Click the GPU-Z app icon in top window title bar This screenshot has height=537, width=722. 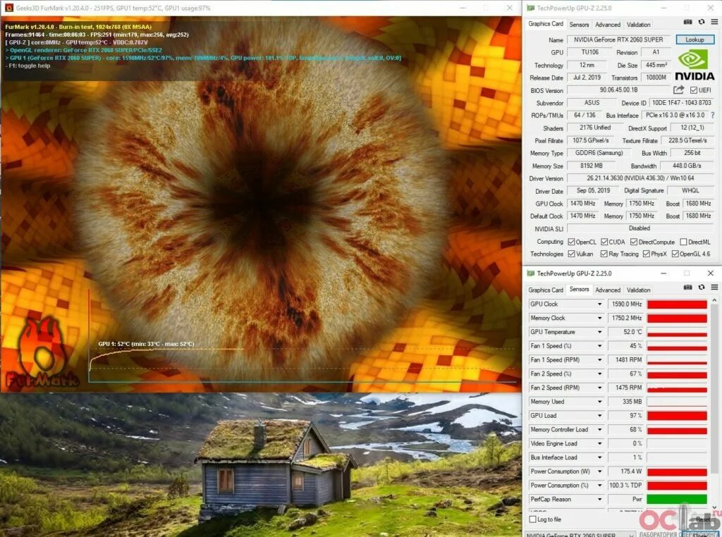pyautogui.click(x=530, y=8)
